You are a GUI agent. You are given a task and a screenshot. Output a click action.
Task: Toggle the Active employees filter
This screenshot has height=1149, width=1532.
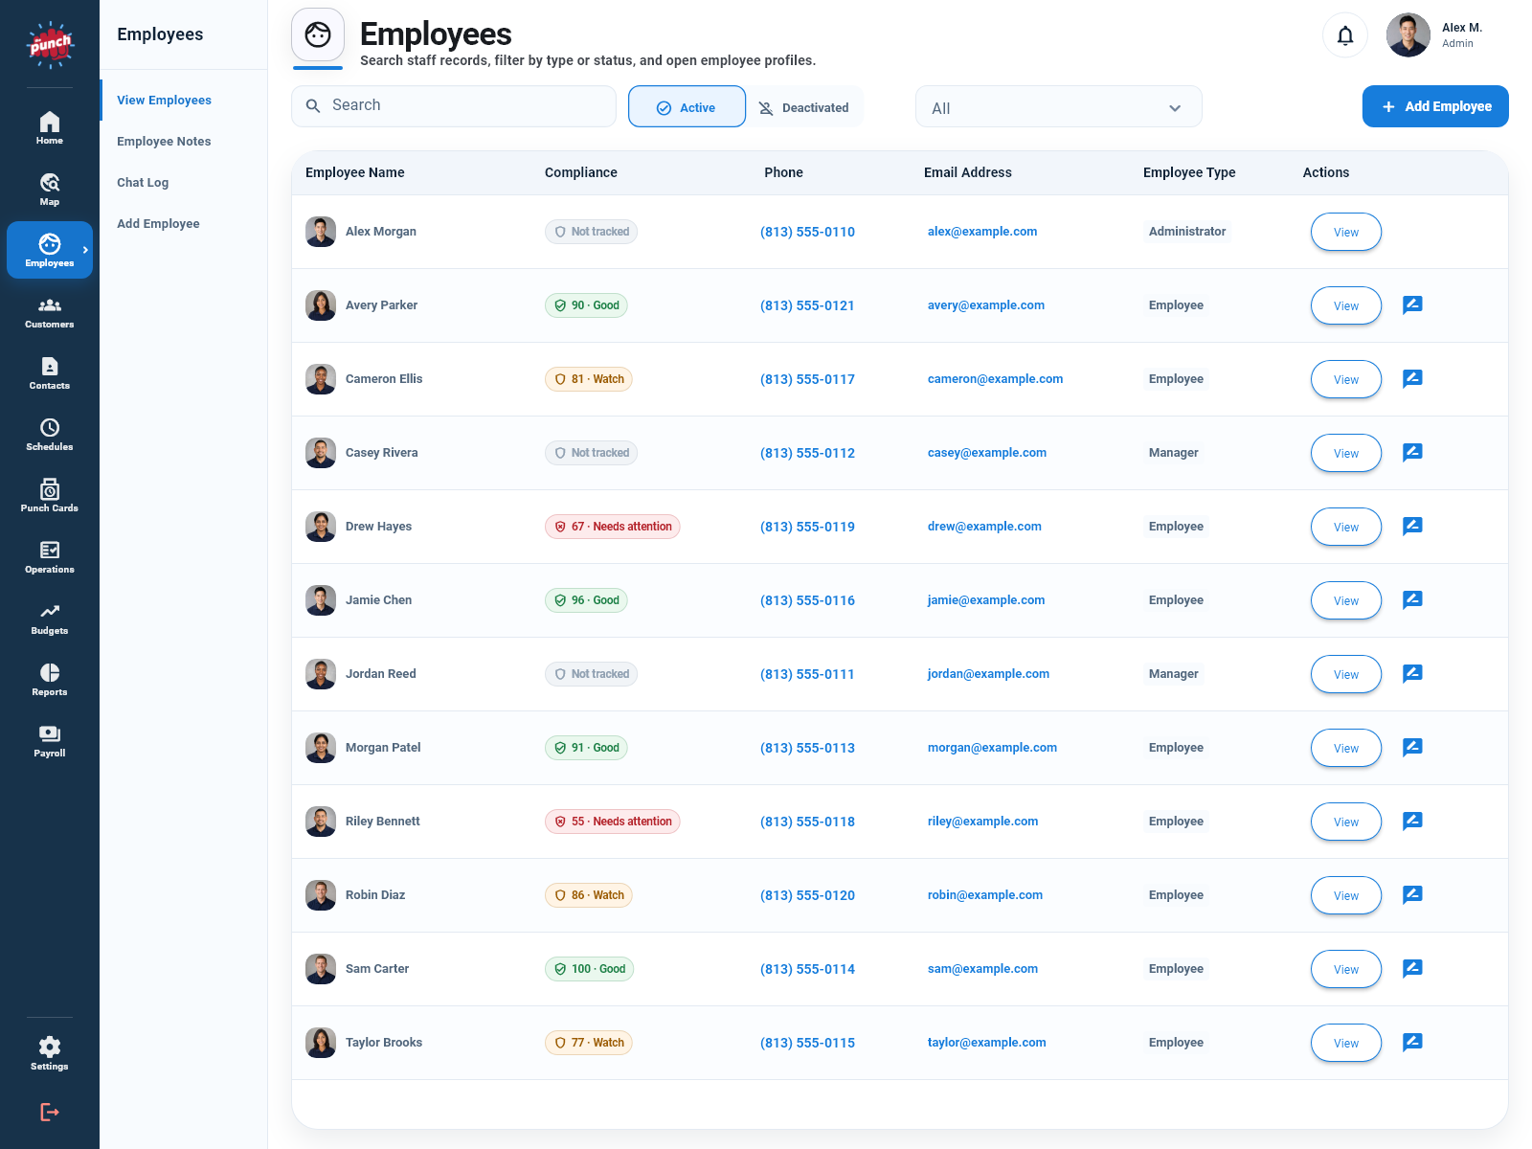[687, 106]
